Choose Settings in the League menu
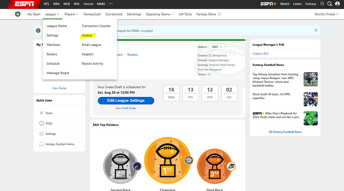 coord(52,35)
